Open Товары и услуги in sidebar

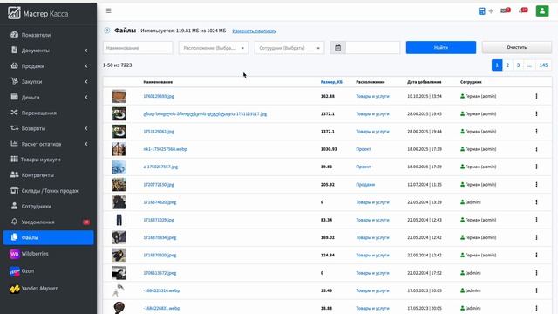[49, 160]
